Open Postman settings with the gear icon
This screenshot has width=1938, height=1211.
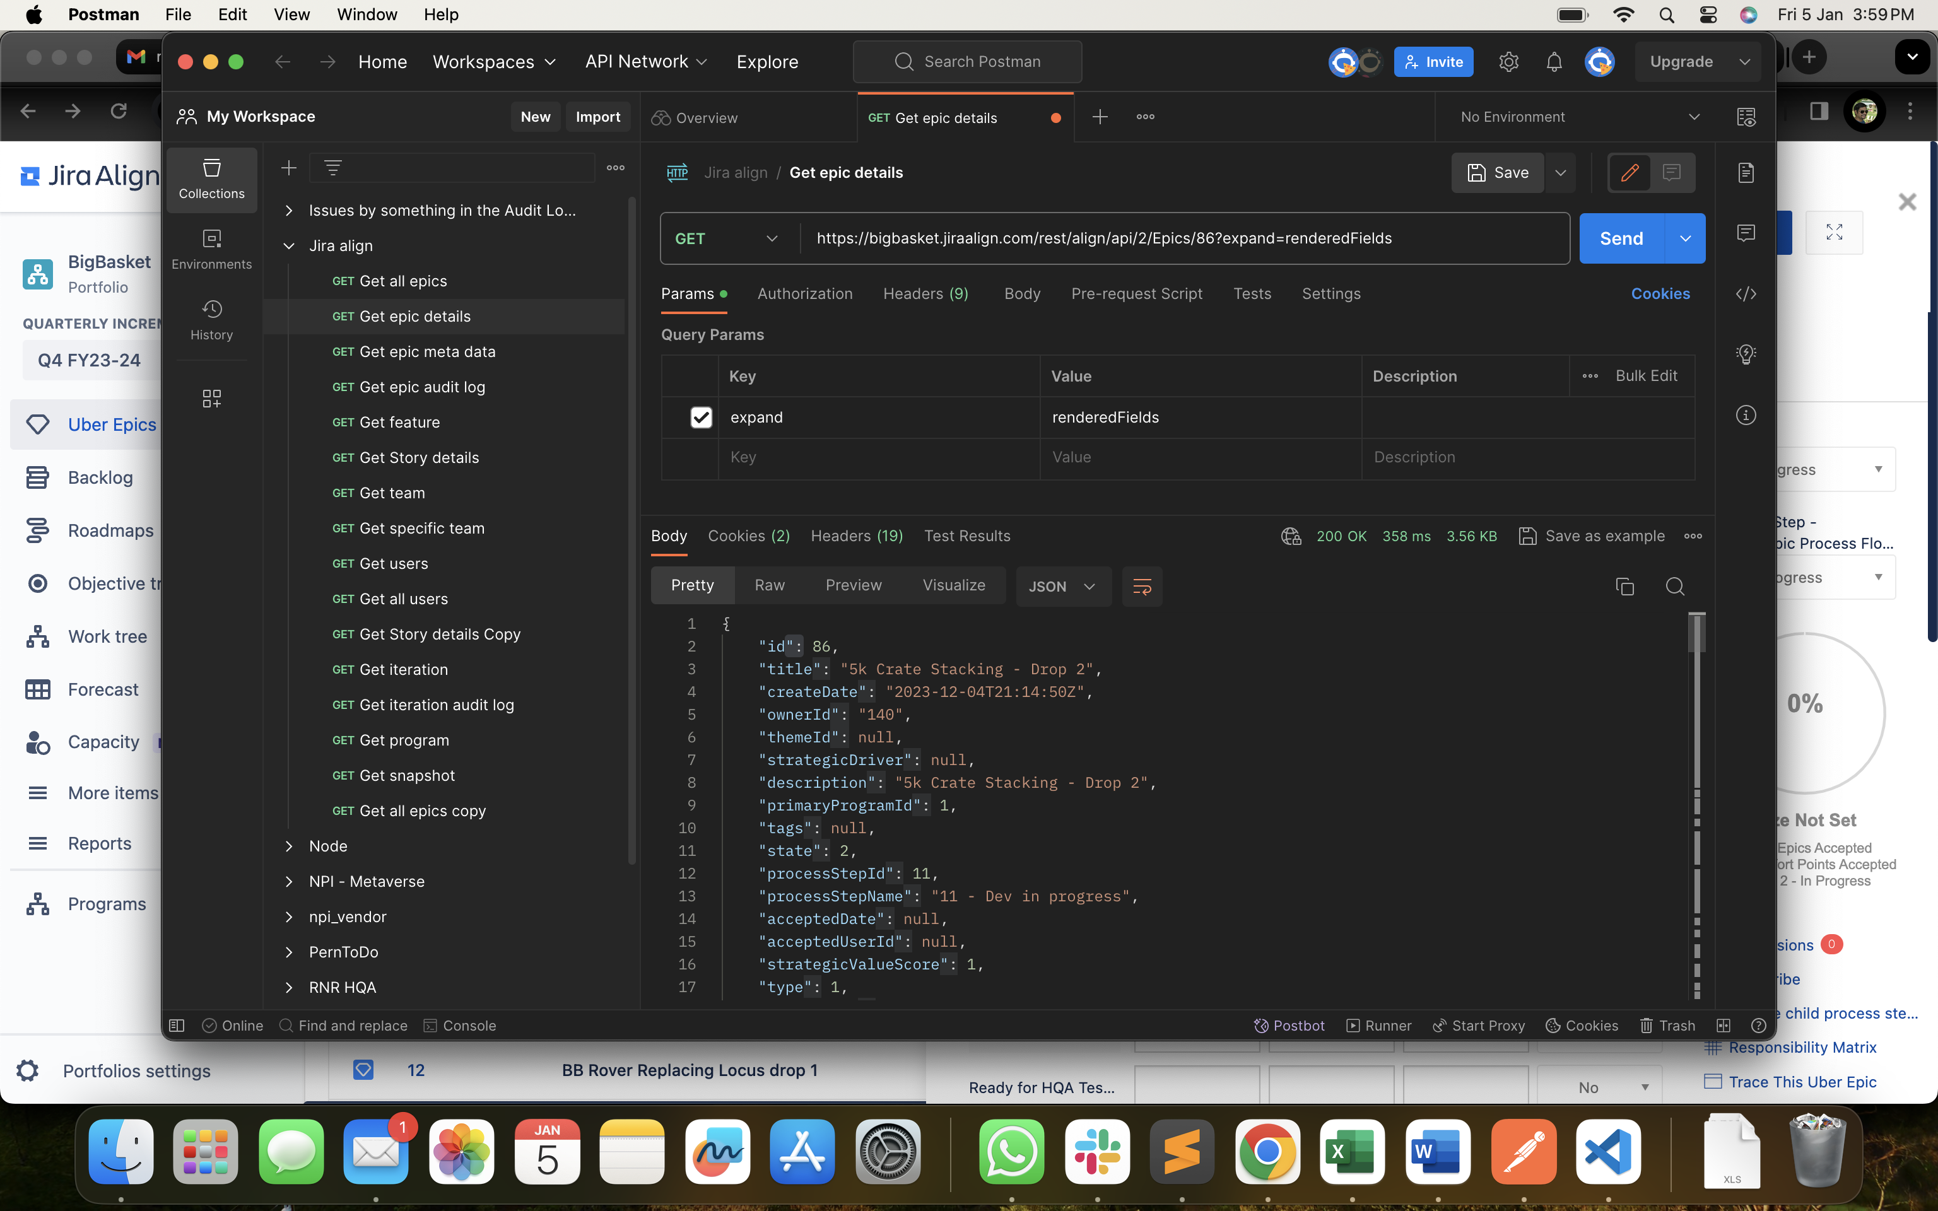point(1509,62)
